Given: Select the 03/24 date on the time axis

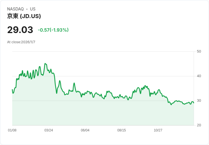Looking at the screenshot, I should 49,130.
